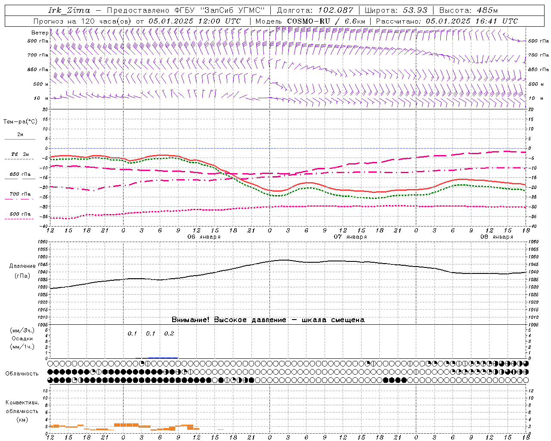Click the '06 января' date label
Screen dimensions: 551x441
tap(204, 237)
